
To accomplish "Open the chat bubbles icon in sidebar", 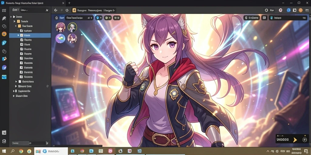I will tap(4, 26).
